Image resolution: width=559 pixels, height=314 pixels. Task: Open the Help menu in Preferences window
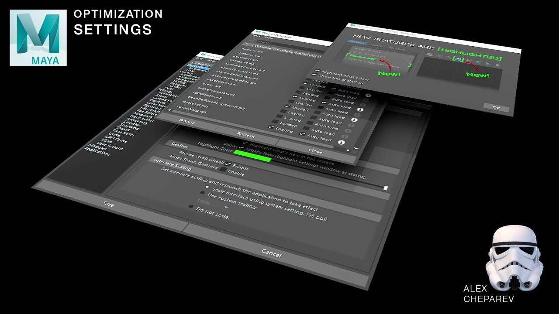pos(212,61)
